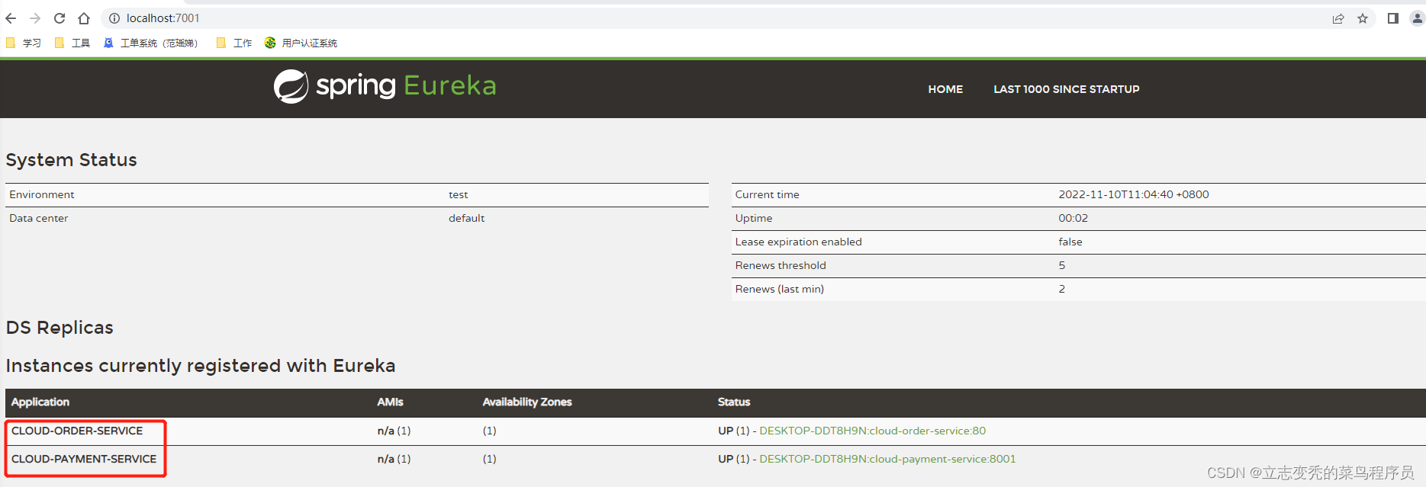
Task: Click the Application column header
Action: 40,402
